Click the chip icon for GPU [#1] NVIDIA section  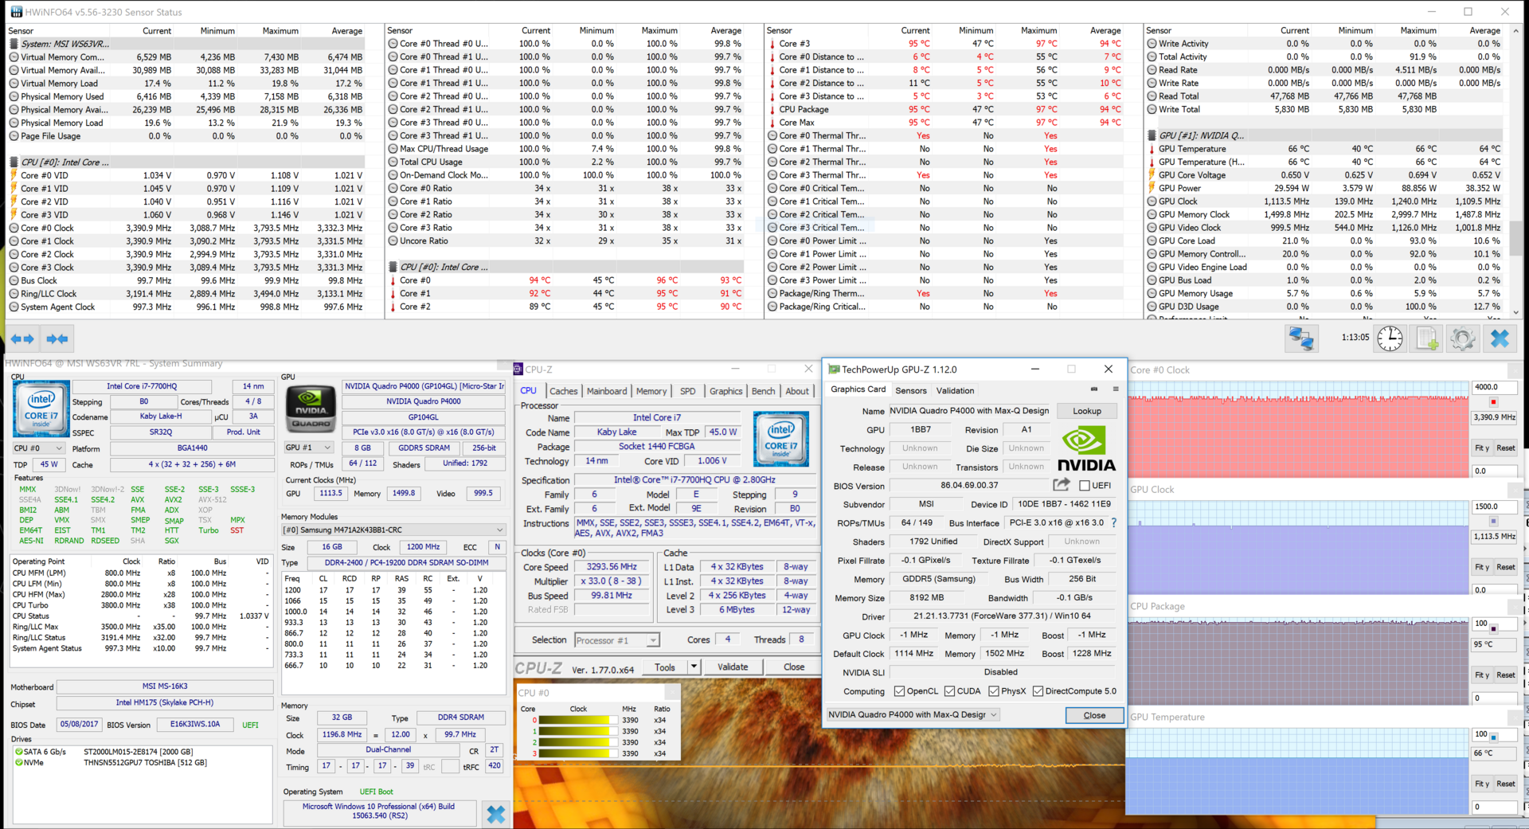coord(1151,135)
